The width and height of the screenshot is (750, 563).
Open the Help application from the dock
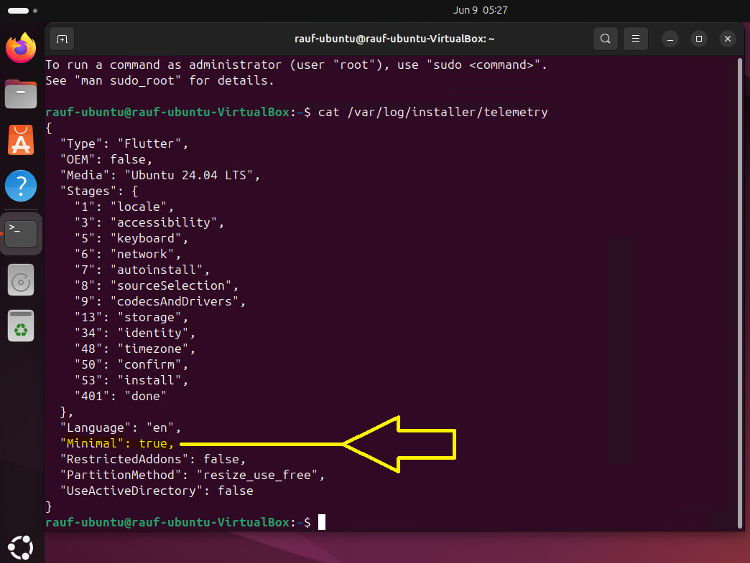[20, 186]
